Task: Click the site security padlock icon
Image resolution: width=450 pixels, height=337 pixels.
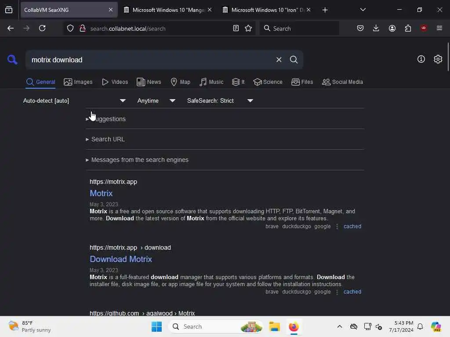Action: coord(83,29)
